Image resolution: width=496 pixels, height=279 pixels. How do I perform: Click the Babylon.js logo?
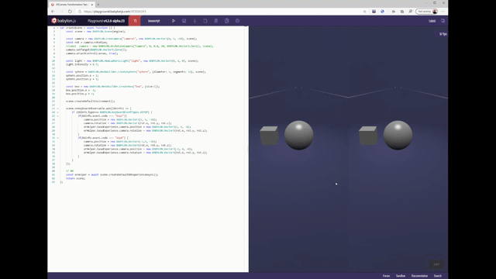64,21
